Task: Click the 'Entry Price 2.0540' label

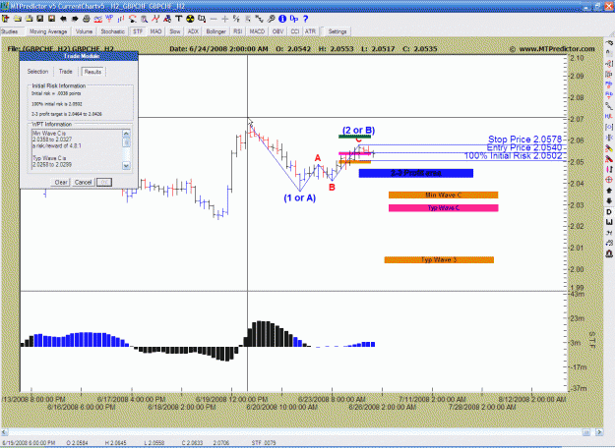Action: pyautogui.click(x=524, y=147)
